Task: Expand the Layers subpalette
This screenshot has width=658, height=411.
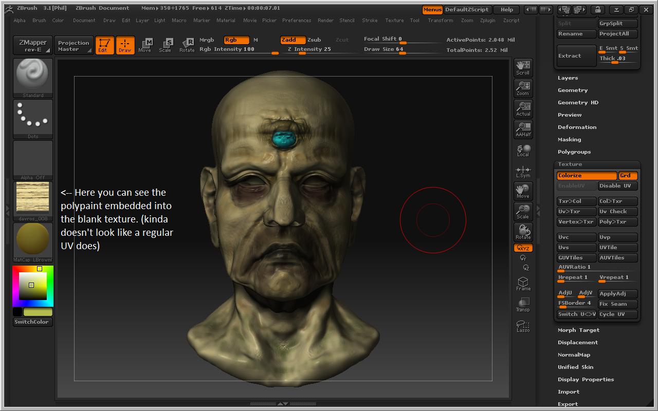Action: 568,78
